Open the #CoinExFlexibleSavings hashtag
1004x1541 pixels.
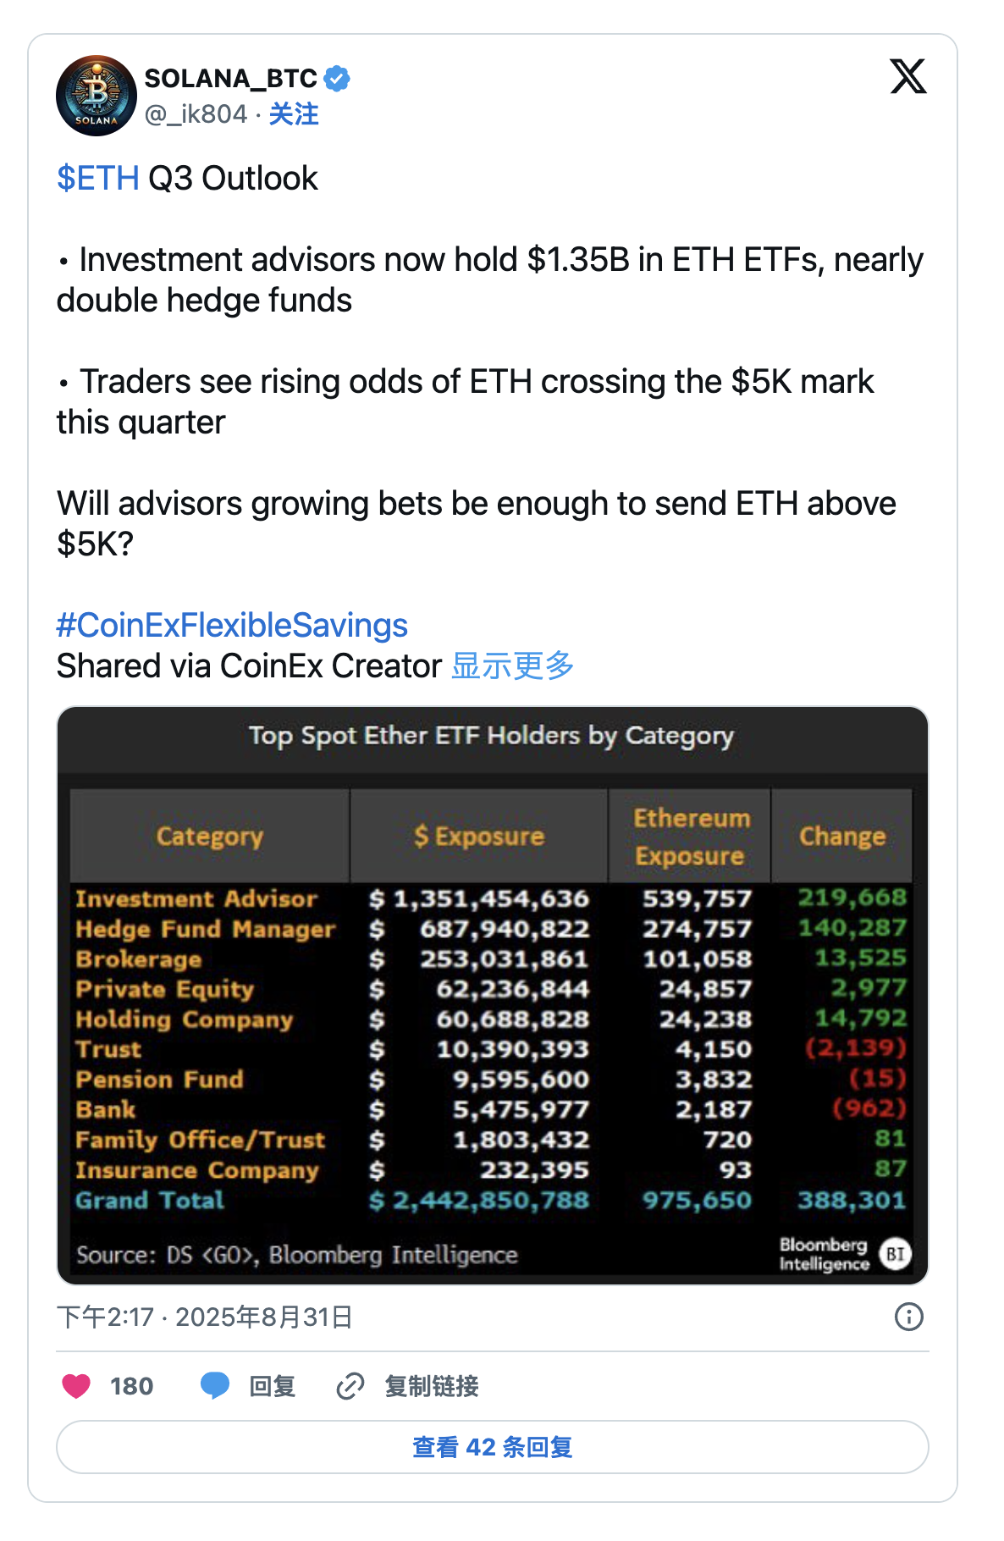click(232, 626)
